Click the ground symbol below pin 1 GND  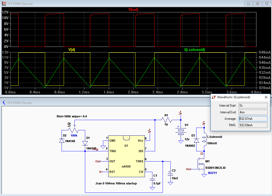pos(103,147)
